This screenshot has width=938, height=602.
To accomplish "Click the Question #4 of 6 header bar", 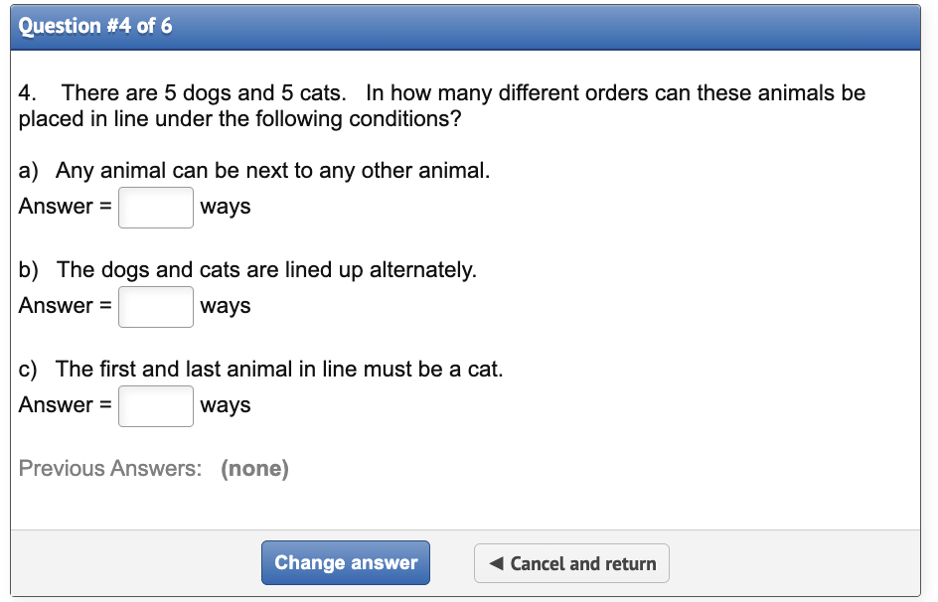I will 467,26.
